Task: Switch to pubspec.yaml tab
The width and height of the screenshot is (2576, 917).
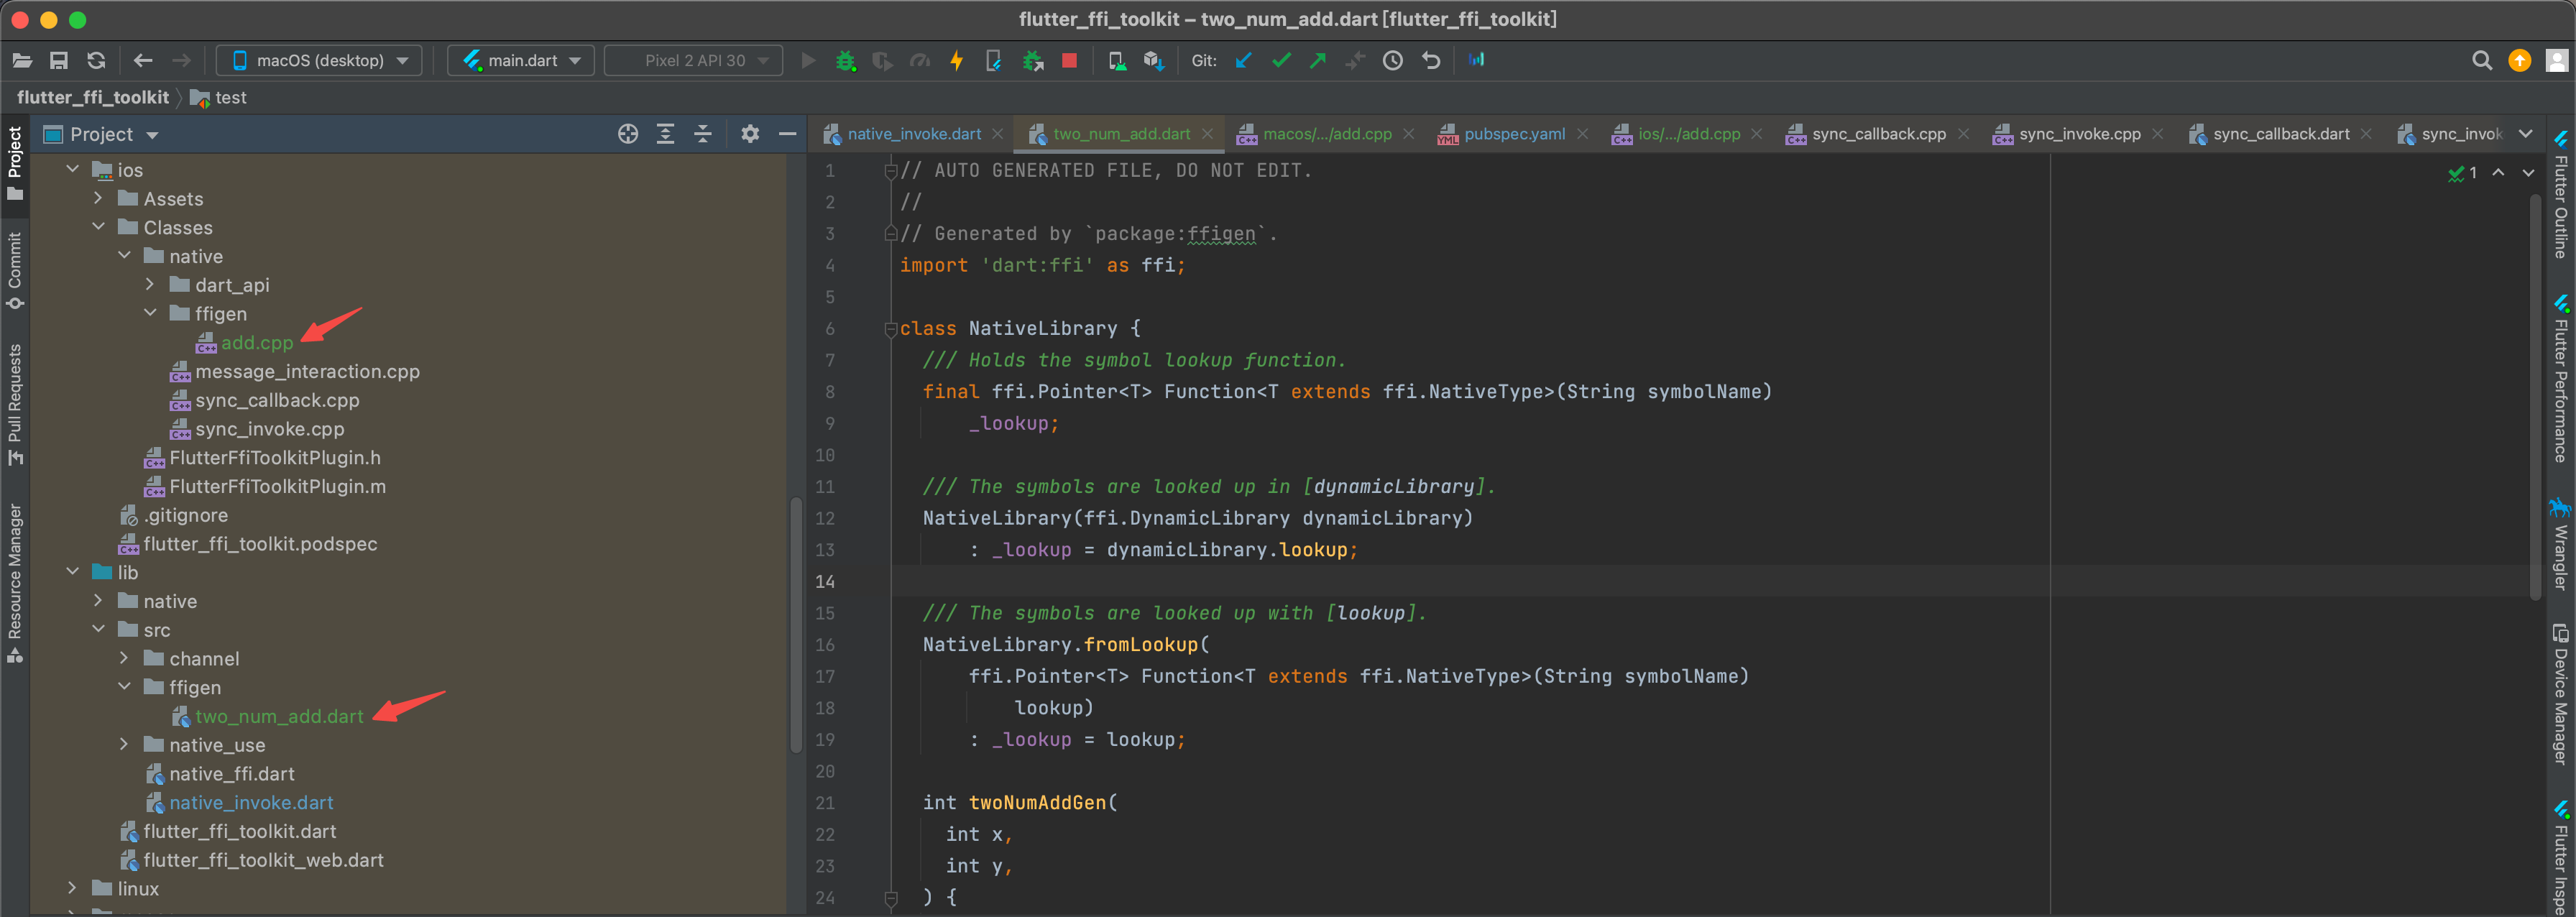Action: [x=1513, y=134]
